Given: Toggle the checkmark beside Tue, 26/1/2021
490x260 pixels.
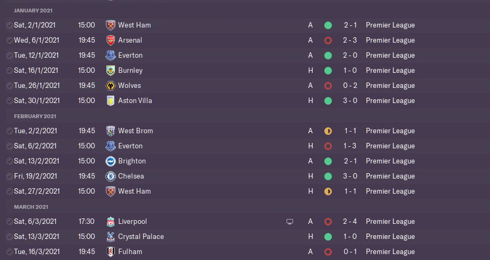Looking at the screenshot, I should coord(9,86).
